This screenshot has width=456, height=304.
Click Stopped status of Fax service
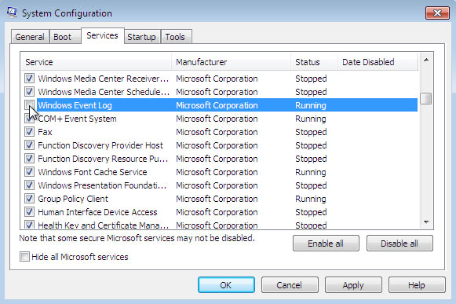[311, 132]
